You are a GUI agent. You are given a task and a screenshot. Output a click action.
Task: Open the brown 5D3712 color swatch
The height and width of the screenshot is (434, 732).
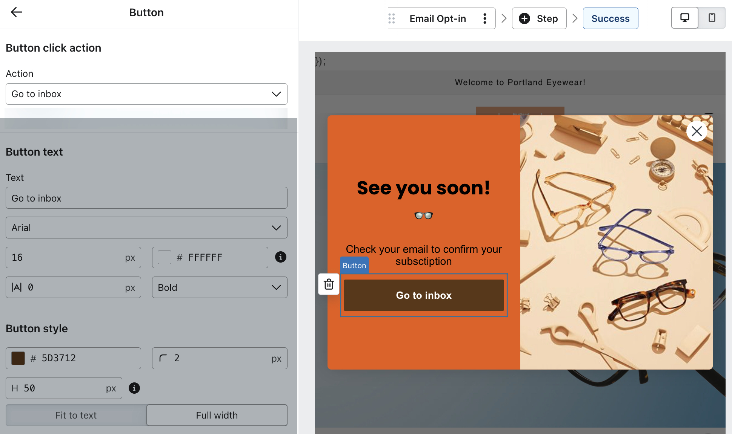pos(18,358)
